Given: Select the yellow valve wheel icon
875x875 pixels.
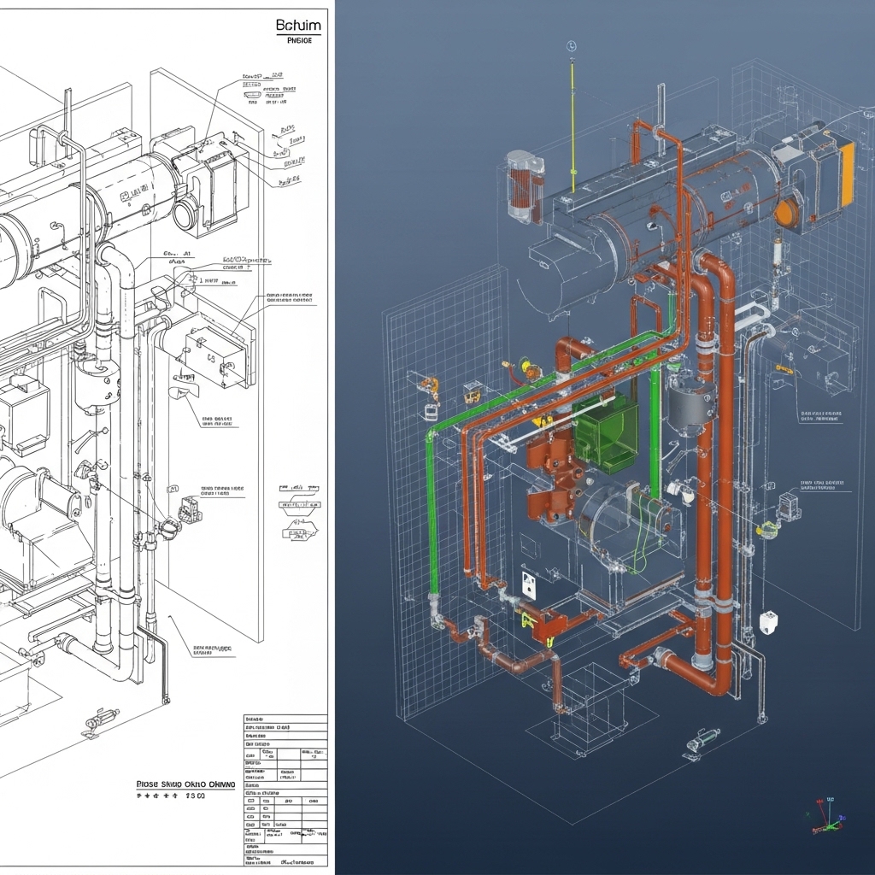Looking at the screenshot, I should pyautogui.click(x=526, y=366).
